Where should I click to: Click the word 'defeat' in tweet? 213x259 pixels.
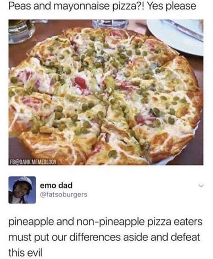(x=185, y=237)
